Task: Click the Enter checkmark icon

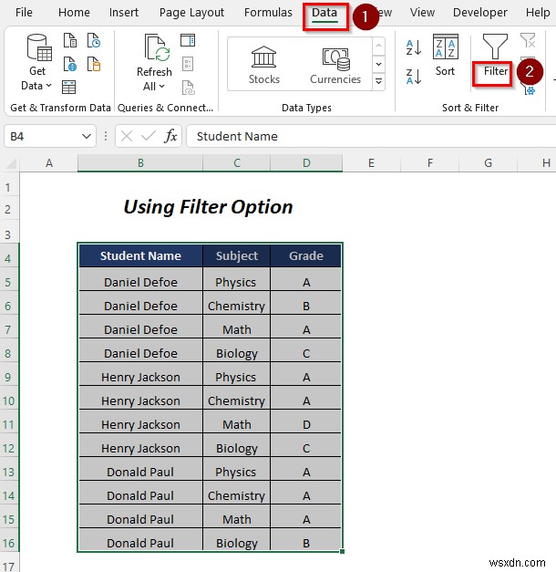Action: click(149, 137)
